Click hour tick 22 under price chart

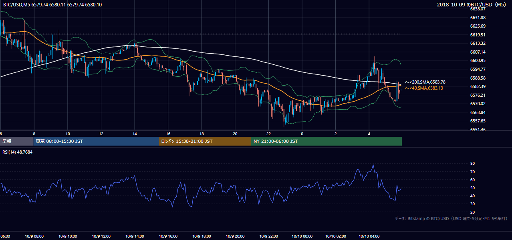coord(268,134)
